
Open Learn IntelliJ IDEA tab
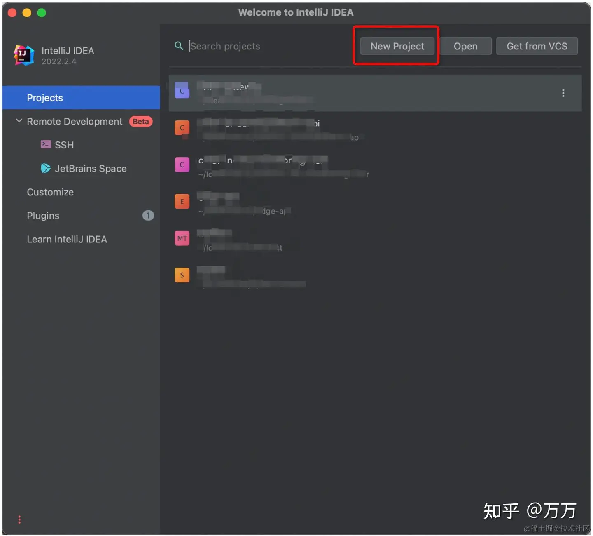[x=67, y=239]
